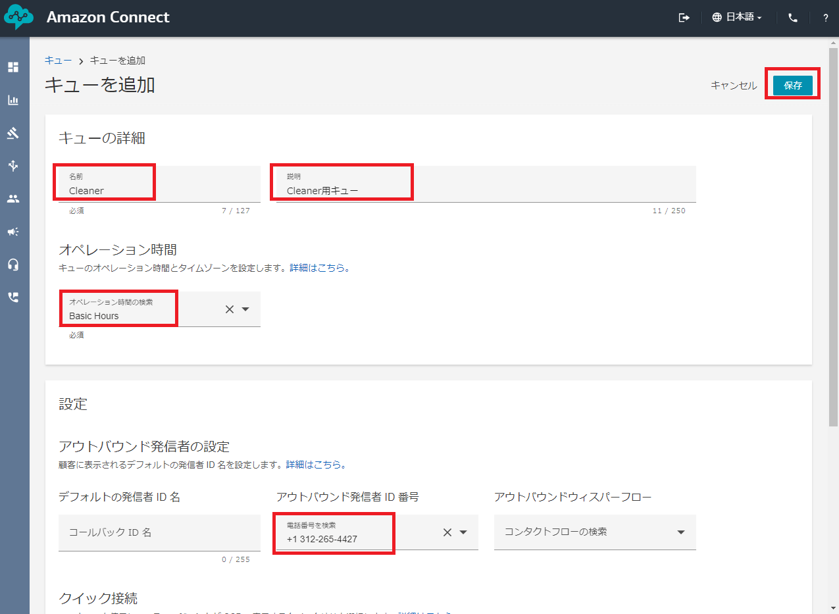Image resolution: width=839 pixels, height=614 pixels.
Task: Open the help question mark icon
Action: [x=826, y=18]
